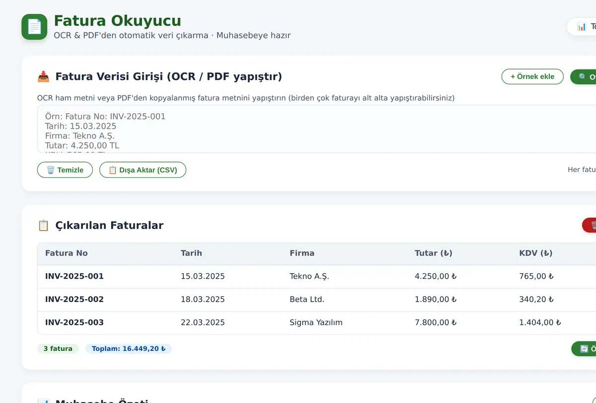Click the green refresh button below the table
596x403 pixels.
point(584,349)
